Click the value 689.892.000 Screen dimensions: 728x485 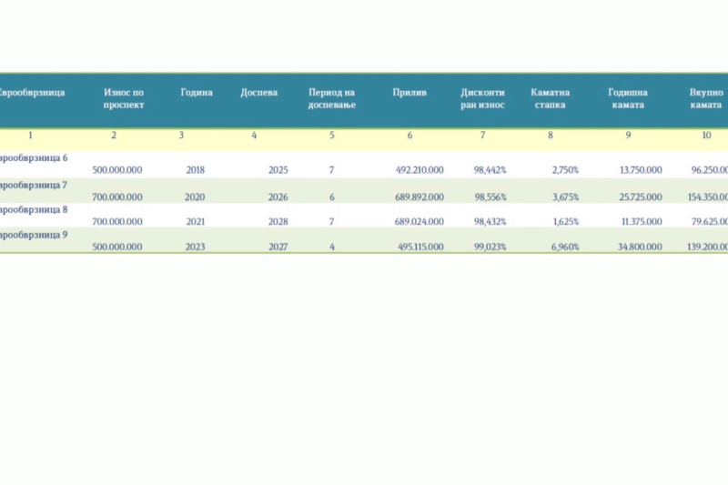(x=420, y=197)
